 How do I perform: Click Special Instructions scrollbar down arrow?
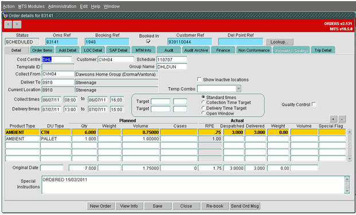[x=347, y=191]
